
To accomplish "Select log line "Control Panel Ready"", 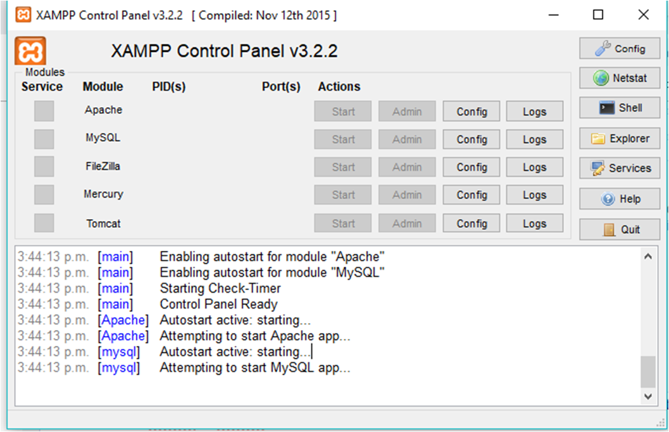I will pos(218,304).
